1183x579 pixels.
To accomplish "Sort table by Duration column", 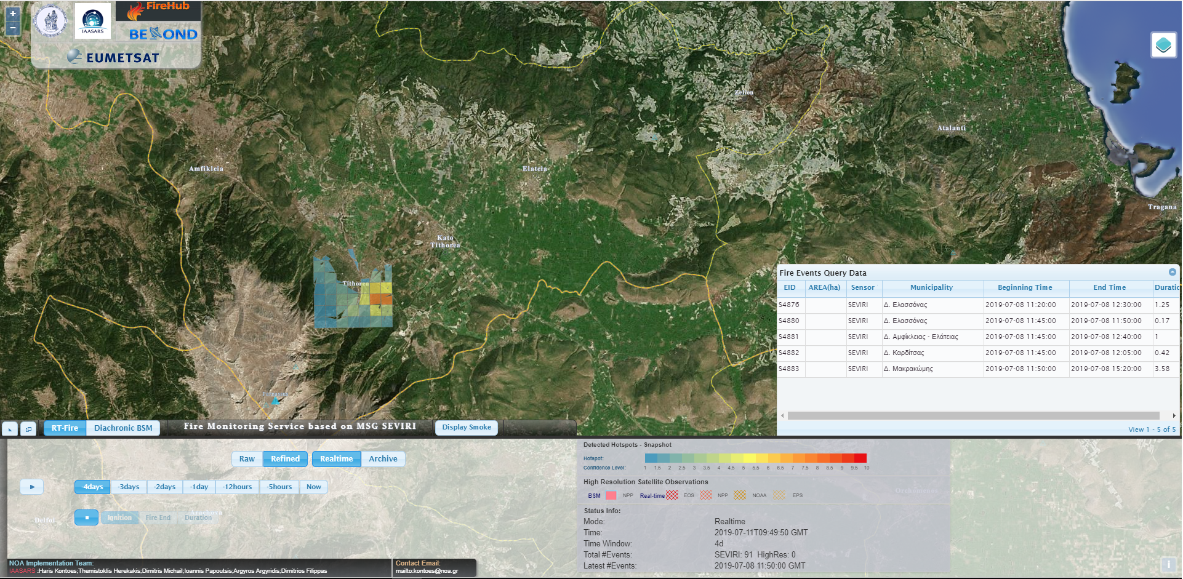I will coord(1166,288).
